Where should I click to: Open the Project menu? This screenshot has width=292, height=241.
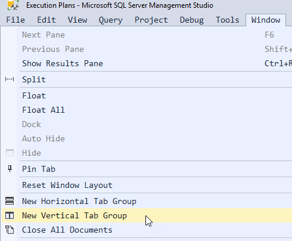(x=151, y=20)
